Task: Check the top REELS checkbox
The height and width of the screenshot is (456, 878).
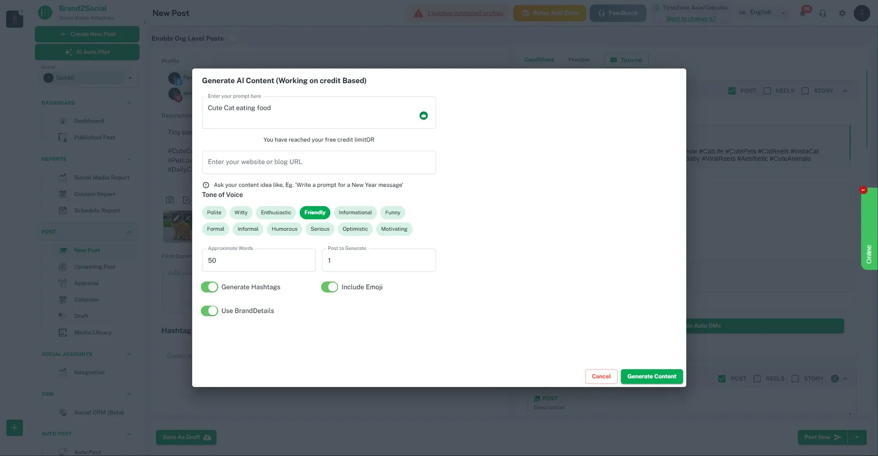Action: [x=767, y=91]
